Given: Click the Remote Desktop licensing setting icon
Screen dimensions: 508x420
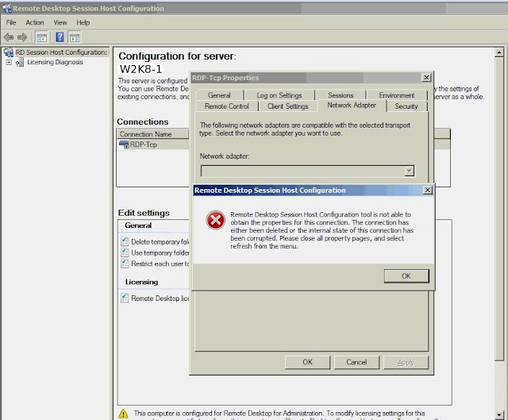Looking at the screenshot, I should pos(125,298).
